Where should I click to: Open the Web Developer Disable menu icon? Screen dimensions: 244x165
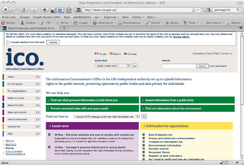3,23
